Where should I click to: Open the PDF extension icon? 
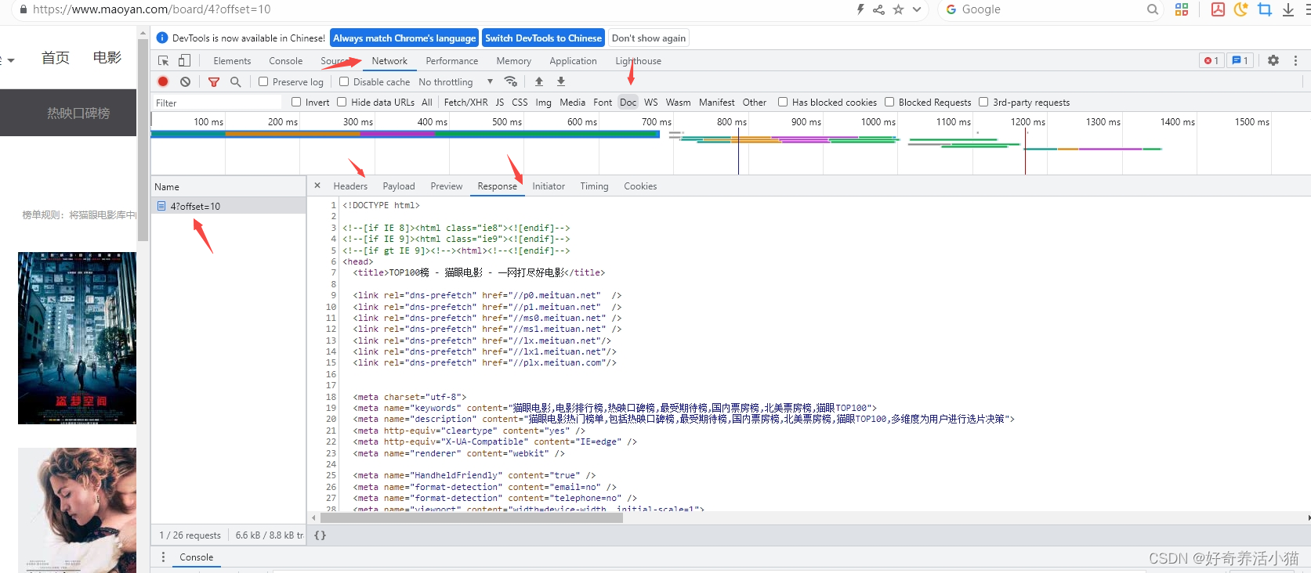1218,9
